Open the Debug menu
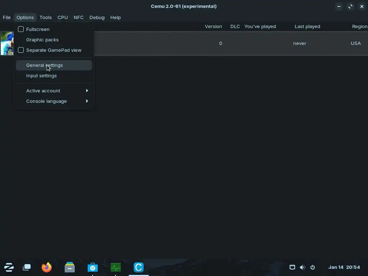Image resolution: width=368 pixels, height=276 pixels. (97, 17)
